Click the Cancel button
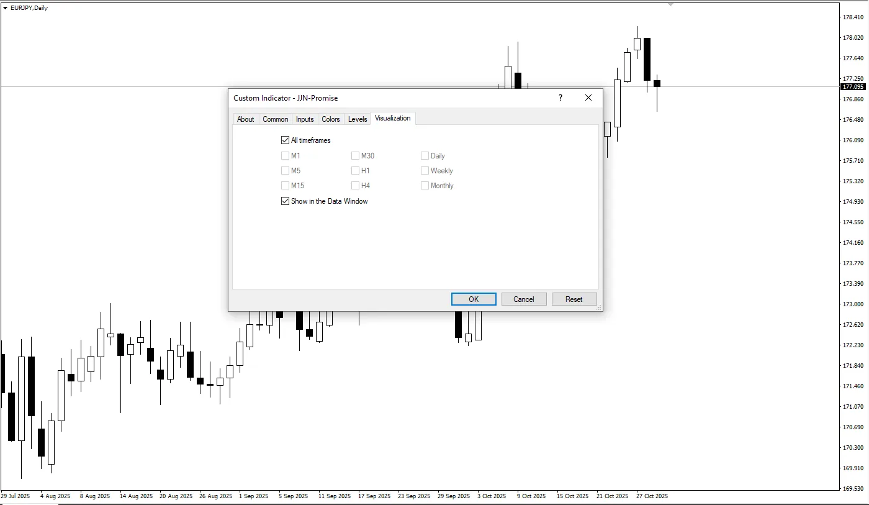Image resolution: width=869 pixels, height=505 pixels. tap(524, 299)
